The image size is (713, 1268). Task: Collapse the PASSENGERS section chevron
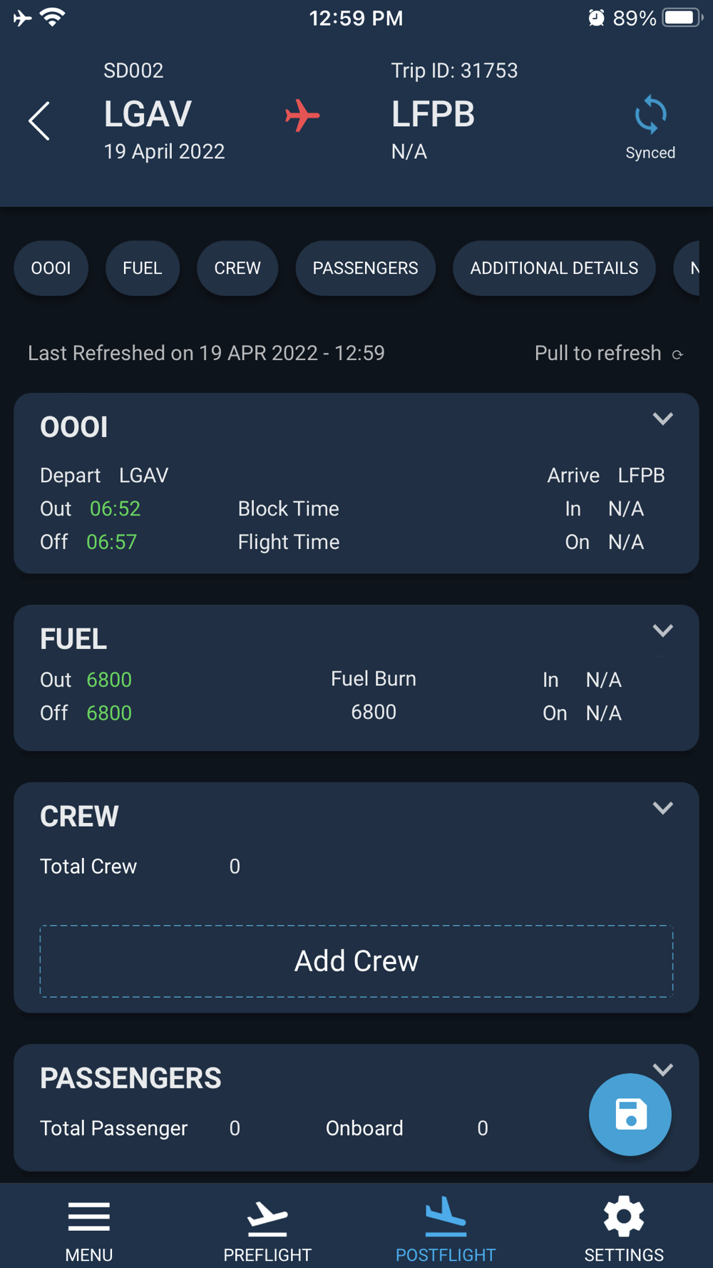(x=663, y=1070)
